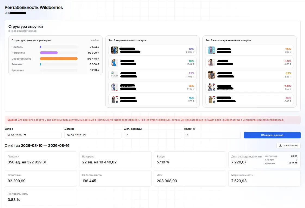Open top margin product thumbnail with 10%
Image resolution: width=305 pixels, height=208 pixels.
(114, 50)
